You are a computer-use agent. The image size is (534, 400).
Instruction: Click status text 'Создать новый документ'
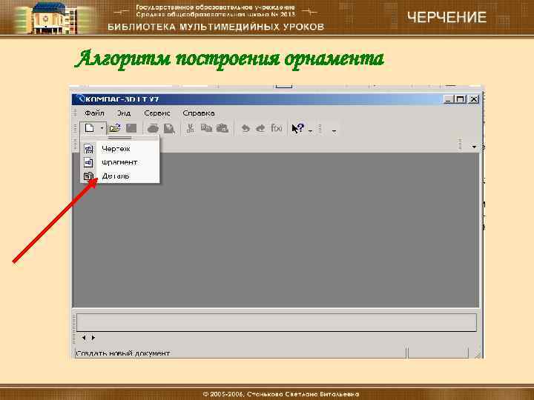click(123, 353)
